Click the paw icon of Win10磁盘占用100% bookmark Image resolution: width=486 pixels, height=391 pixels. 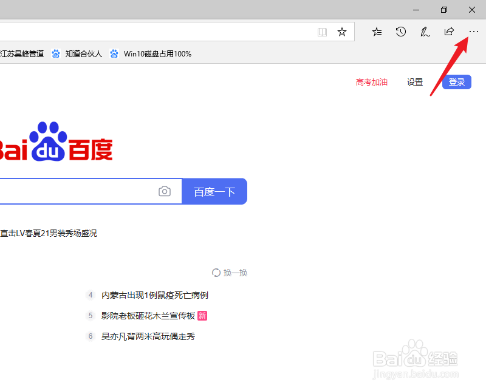[x=114, y=53]
